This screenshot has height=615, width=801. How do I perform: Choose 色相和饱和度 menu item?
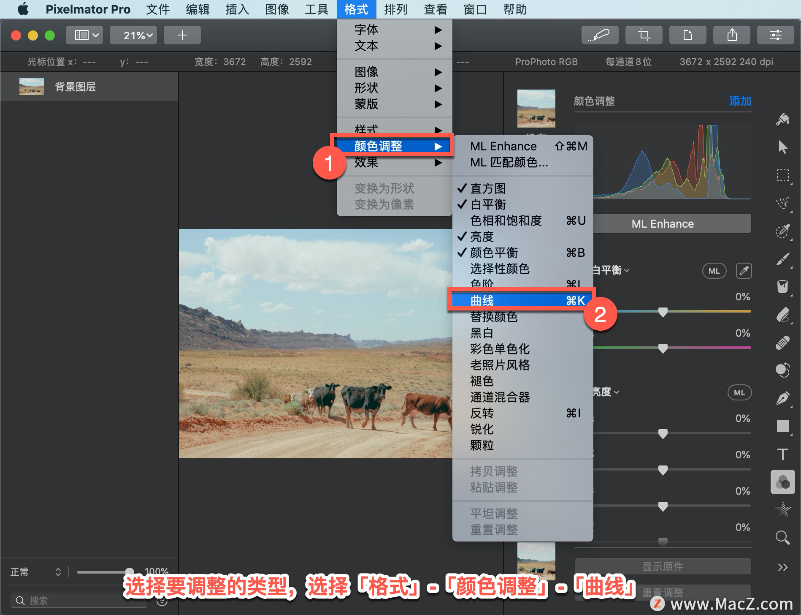click(x=522, y=220)
